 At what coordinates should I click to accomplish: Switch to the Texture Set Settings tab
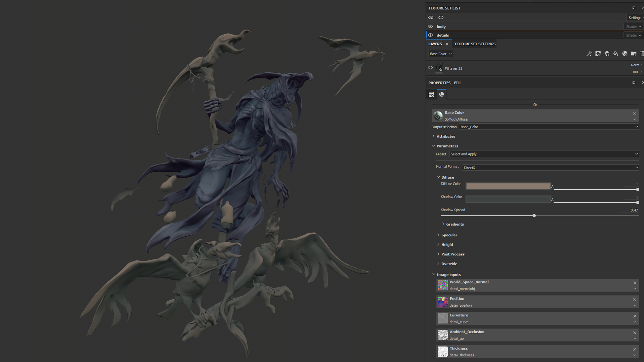click(x=475, y=44)
